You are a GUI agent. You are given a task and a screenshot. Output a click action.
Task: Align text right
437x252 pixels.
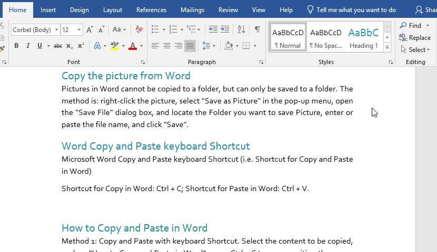(x=178, y=46)
